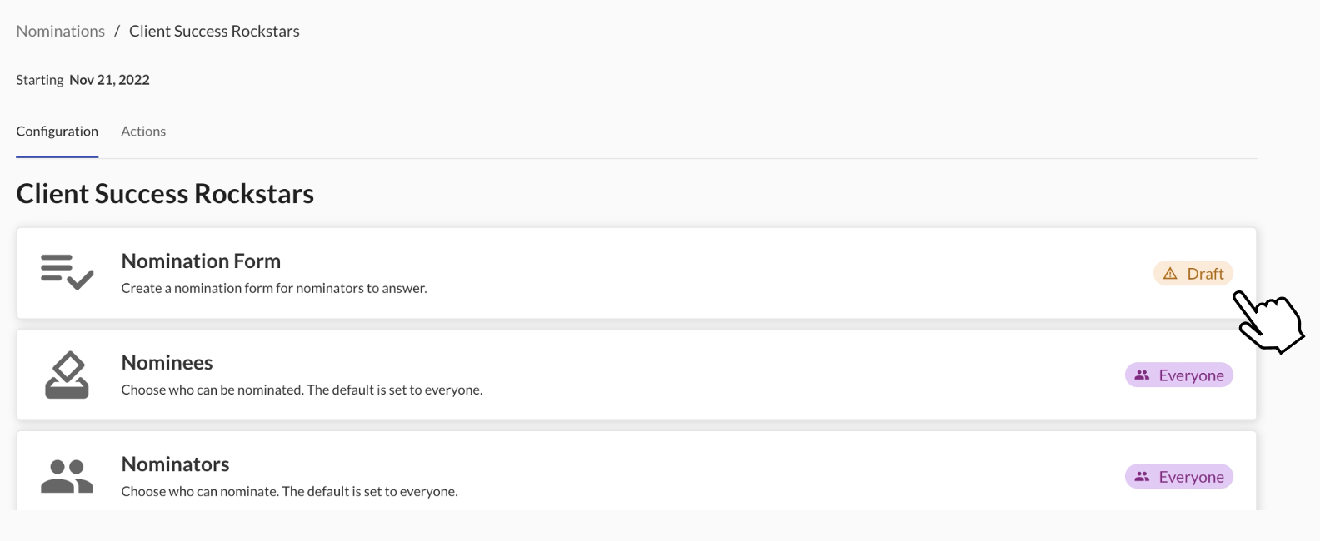
Task: Open the Nomination Form title
Action: (201, 261)
